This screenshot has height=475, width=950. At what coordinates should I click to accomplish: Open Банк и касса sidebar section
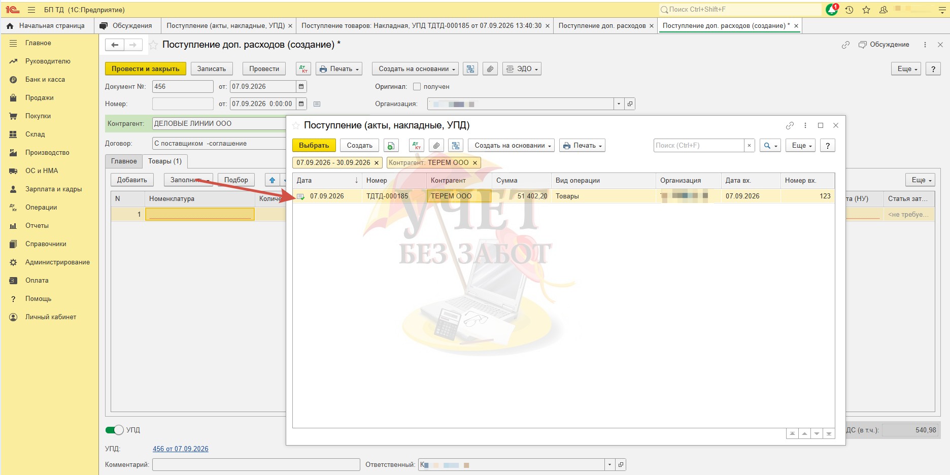point(45,79)
